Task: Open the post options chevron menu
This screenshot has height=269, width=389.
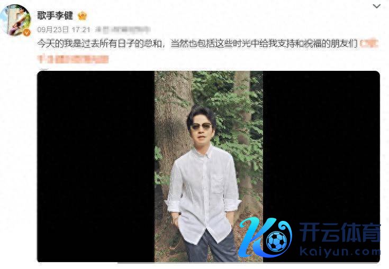Action: click(x=377, y=6)
